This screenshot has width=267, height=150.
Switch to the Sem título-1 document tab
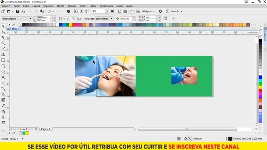pyautogui.click(x=14, y=29)
